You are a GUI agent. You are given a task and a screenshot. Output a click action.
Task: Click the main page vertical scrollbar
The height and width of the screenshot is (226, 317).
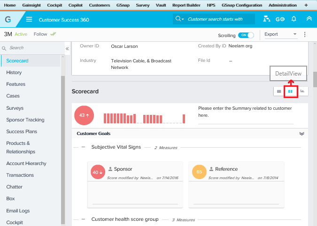pos(315,80)
